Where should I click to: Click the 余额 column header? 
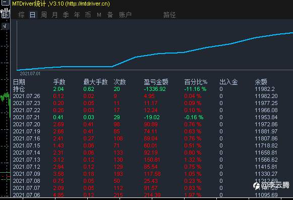coord(261,82)
